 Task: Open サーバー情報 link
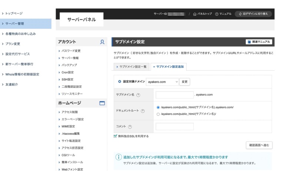point(70,58)
